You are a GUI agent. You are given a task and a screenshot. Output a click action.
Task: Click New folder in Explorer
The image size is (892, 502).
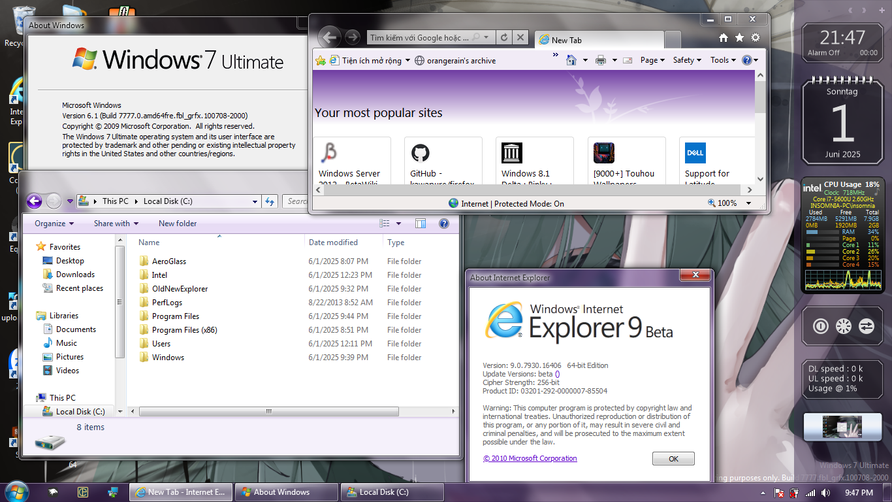(x=178, y=224)
